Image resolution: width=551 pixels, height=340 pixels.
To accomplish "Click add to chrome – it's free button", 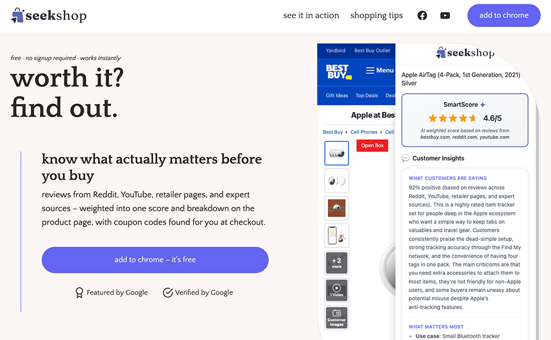I will point(155,260).
